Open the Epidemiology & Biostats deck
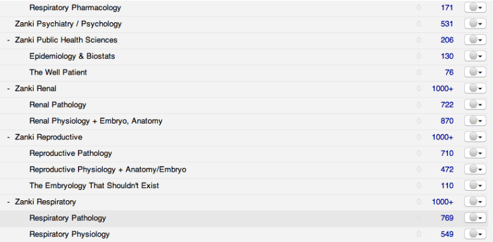This screenshot has width=493, height=242. (x=72, y=56)
